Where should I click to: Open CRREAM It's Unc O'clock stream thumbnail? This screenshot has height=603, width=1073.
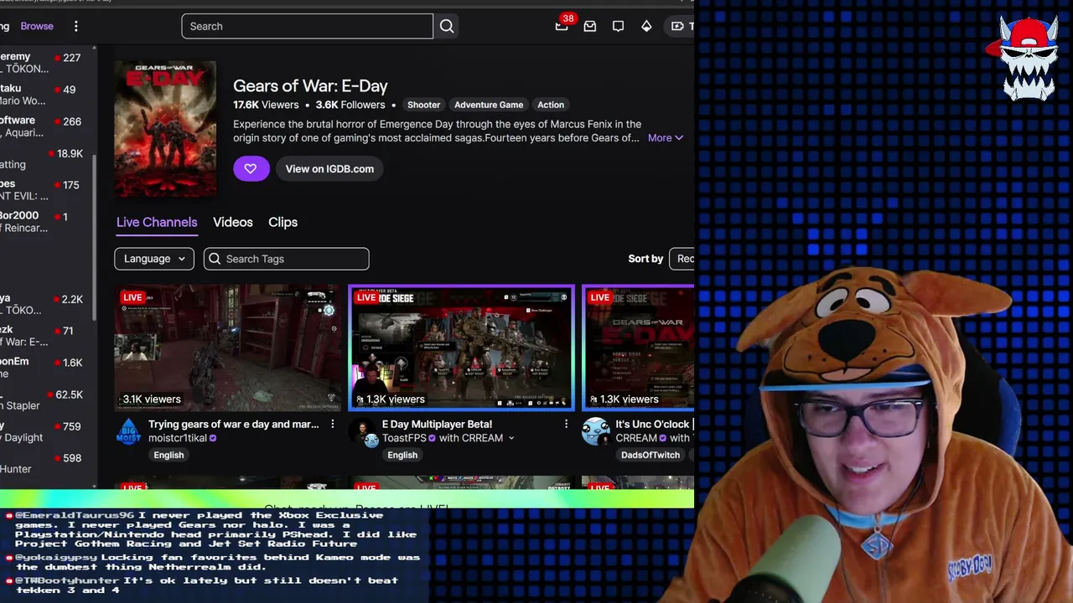tap(639, 348)
